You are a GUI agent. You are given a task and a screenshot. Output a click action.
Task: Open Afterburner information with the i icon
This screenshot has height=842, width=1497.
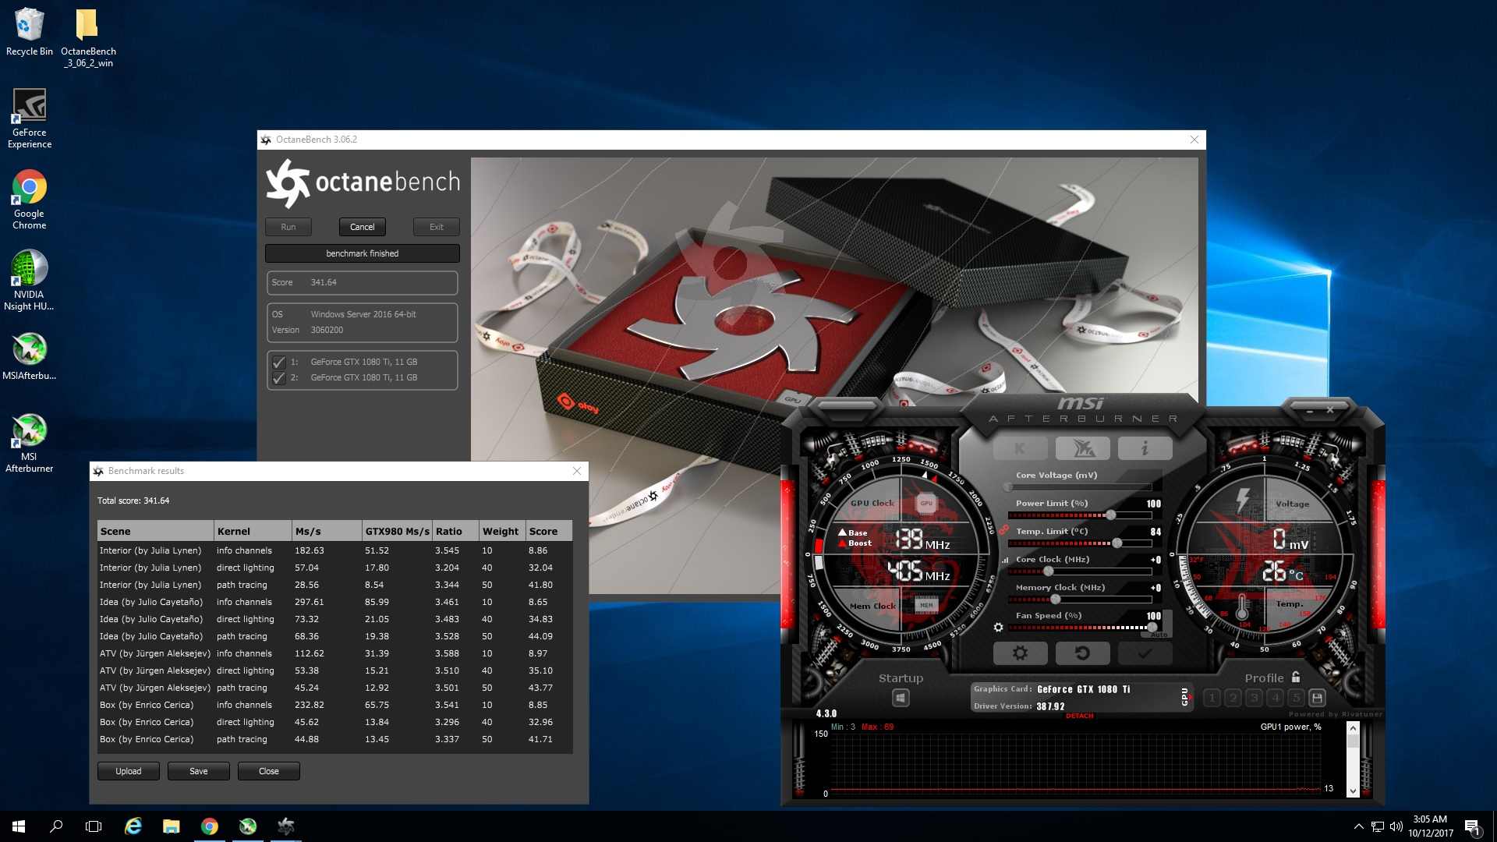1145,448
